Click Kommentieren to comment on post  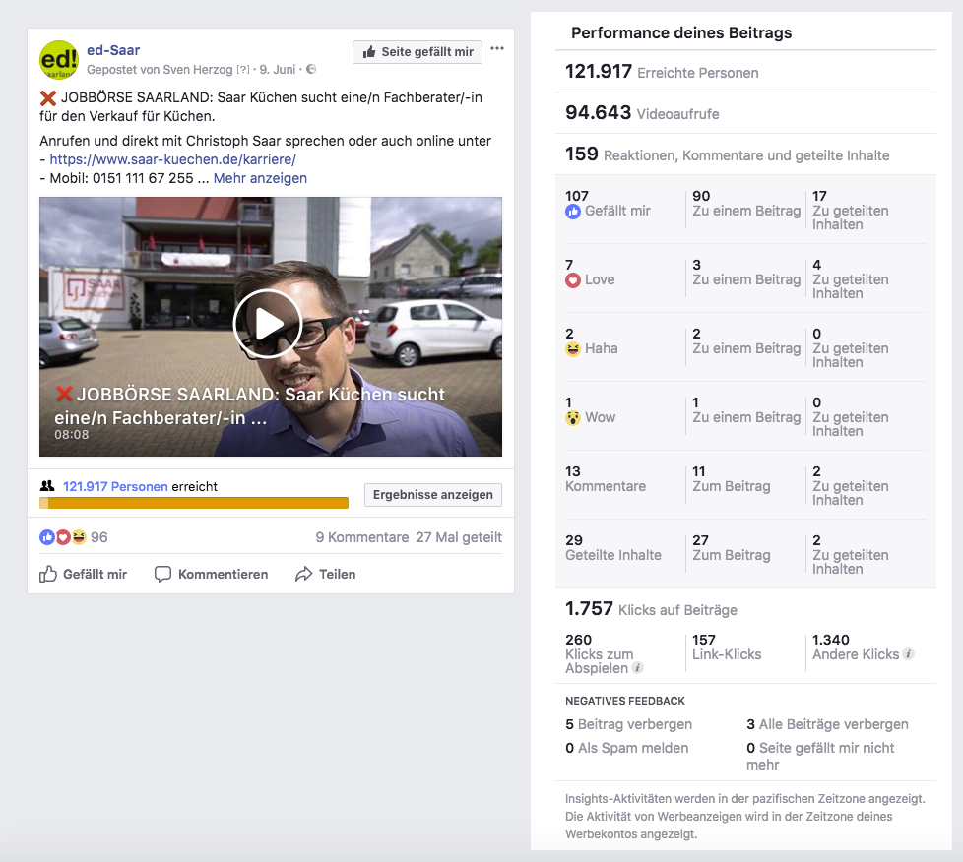tap(212, 574)
